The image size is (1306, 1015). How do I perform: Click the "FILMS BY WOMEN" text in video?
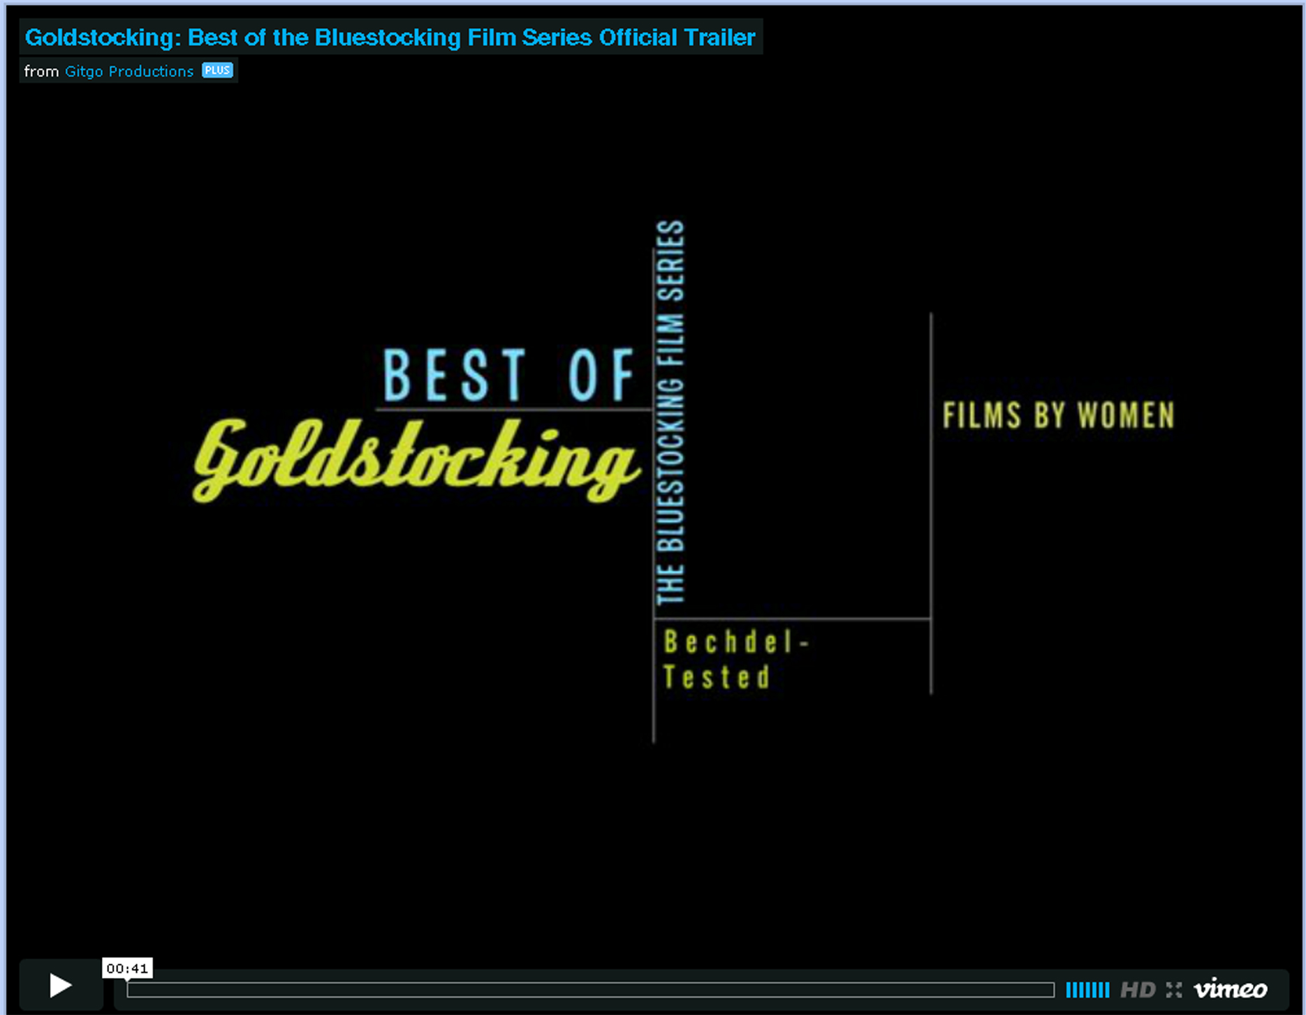tap(1058, 415)
